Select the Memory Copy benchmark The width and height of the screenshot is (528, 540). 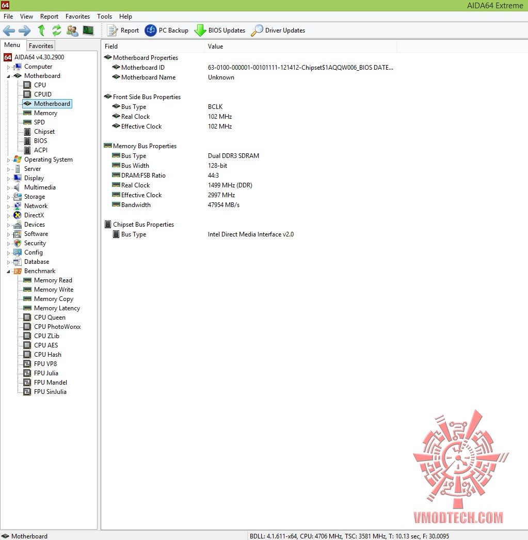click(54, 298)
